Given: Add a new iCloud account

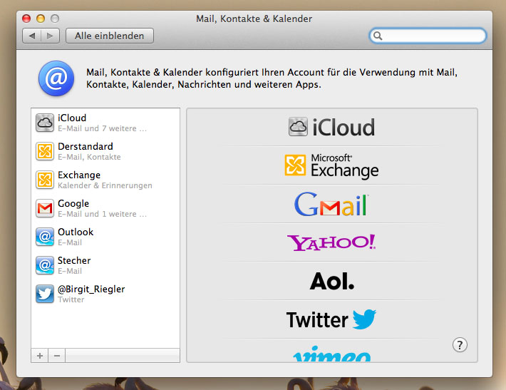Looking at the screenshot, I should [x=331, y=127].
